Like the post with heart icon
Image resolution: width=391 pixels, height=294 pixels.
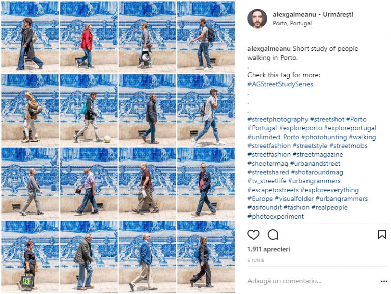[254, 235]
